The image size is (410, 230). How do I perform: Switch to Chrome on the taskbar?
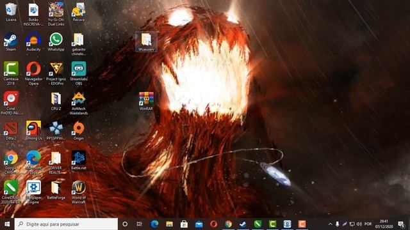click(x=228, y=224)
